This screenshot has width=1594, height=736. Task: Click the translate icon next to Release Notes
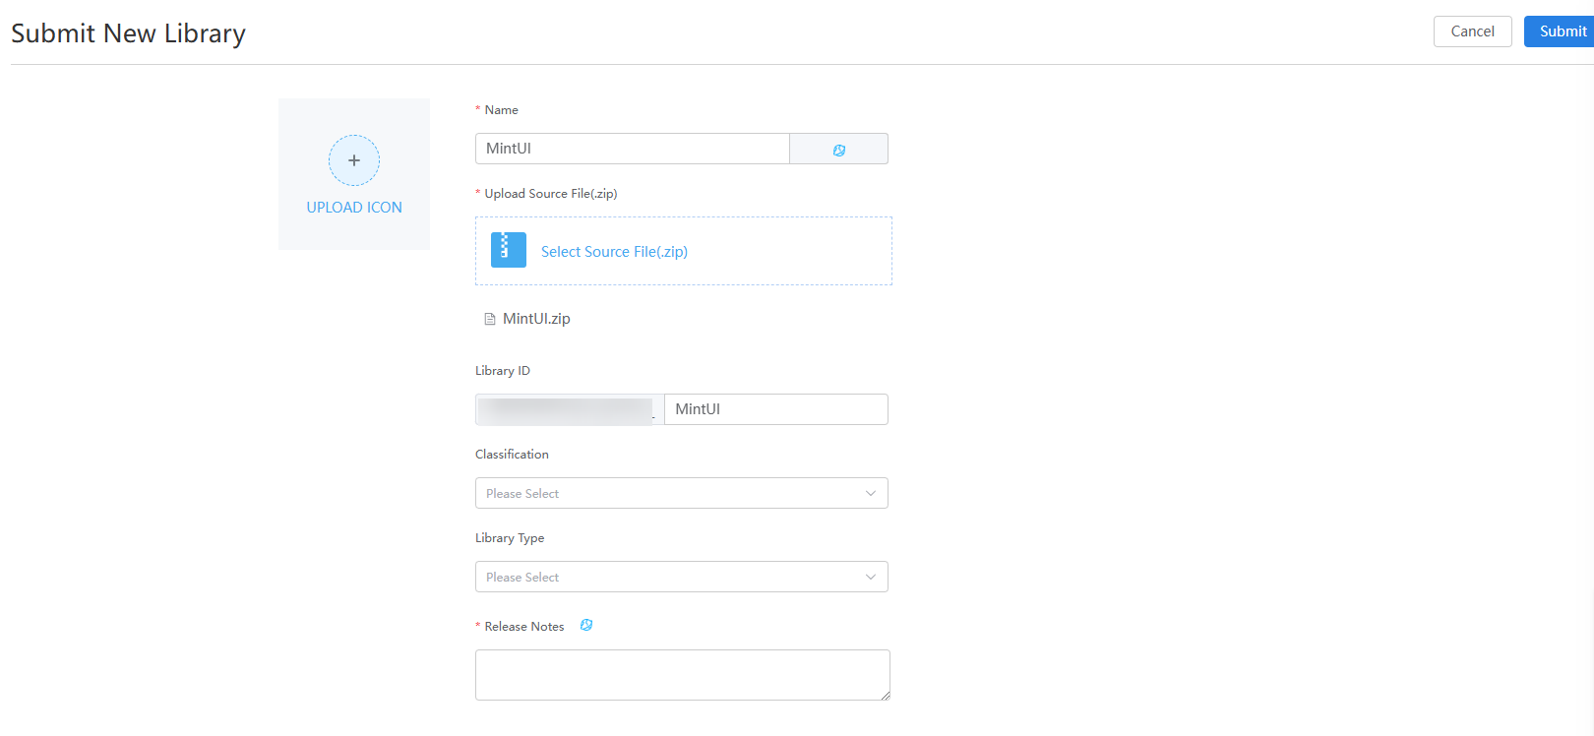pyautogui.click(x=586, y=625)
